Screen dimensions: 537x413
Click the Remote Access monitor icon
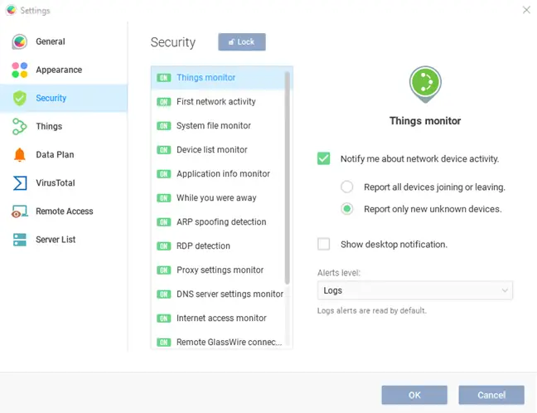pos(20,211)
